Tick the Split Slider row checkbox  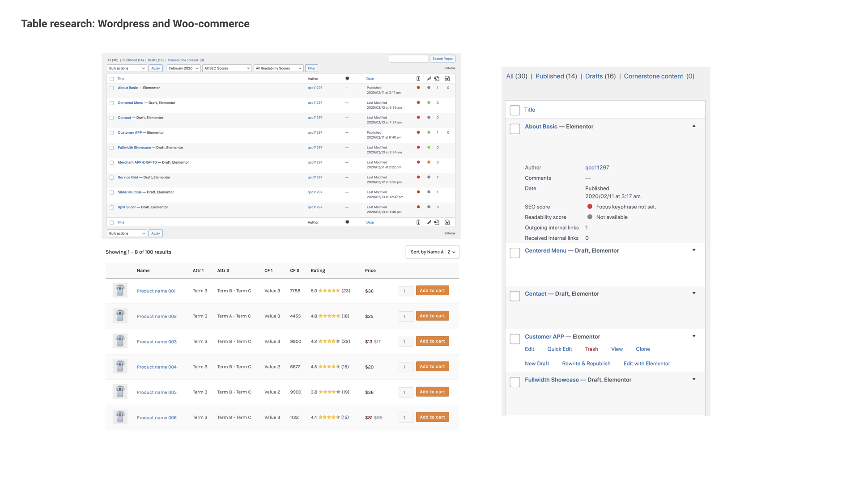tap(112, 208)
